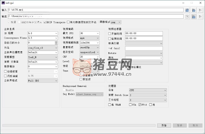
Task: Click the 开始 button
Action: [164, 125]
